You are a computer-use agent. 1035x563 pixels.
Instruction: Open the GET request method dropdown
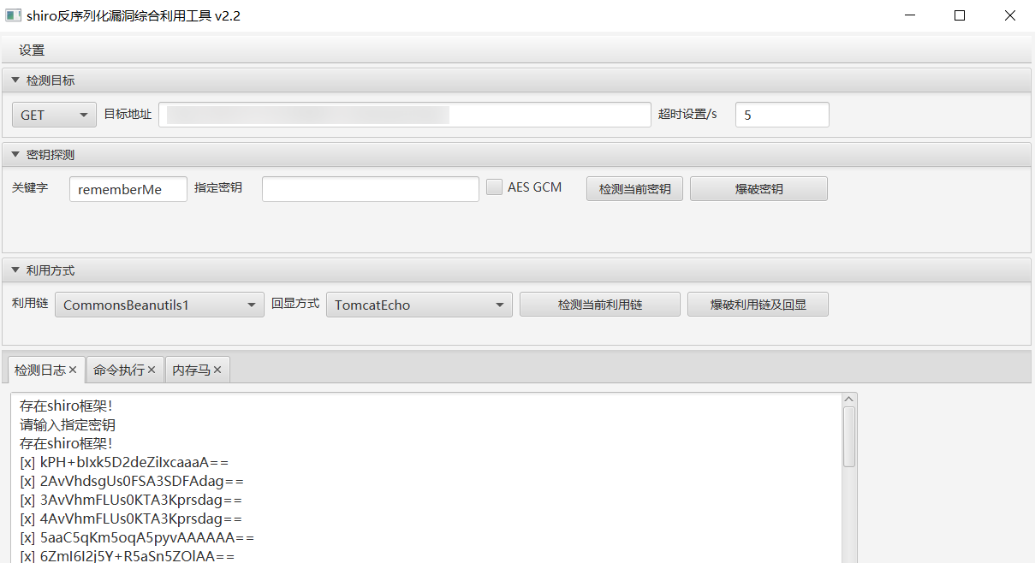coord(55,115)
